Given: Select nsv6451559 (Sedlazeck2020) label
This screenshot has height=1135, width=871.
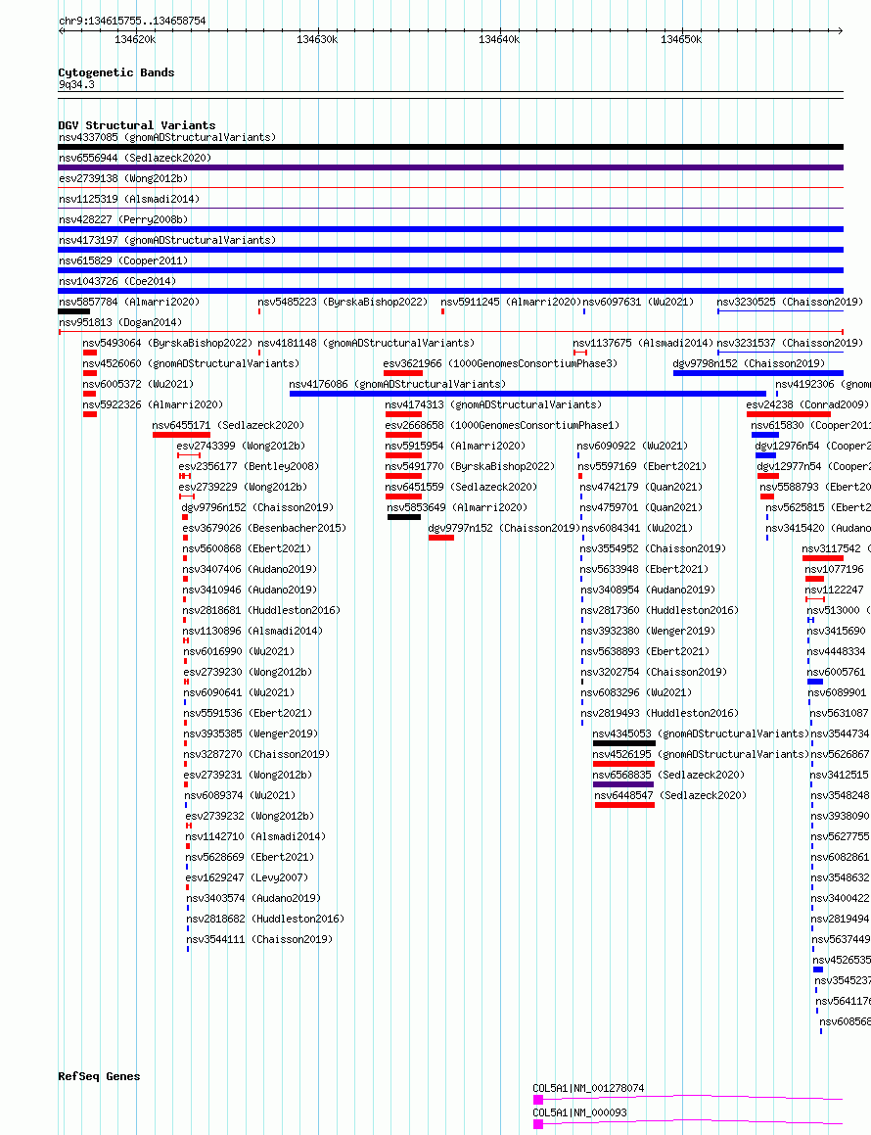Looking at the screenshot, I should point(461,487).
